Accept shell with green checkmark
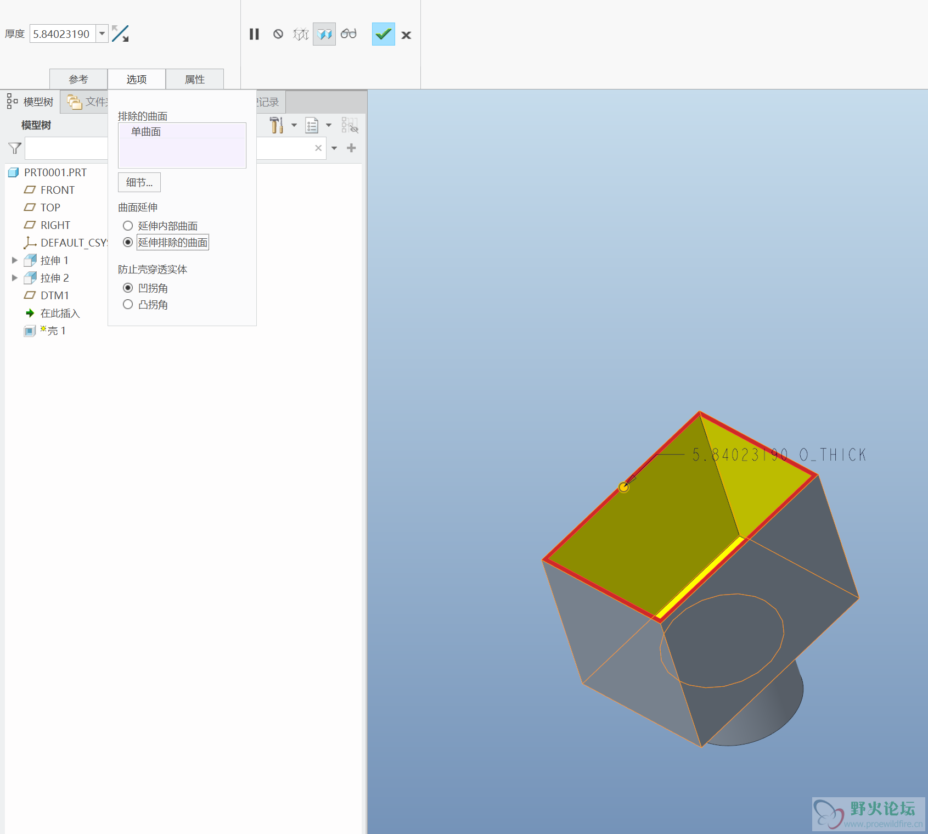This screenshot has height=834, width=928. pyautogui.click(x=383, y=34)
